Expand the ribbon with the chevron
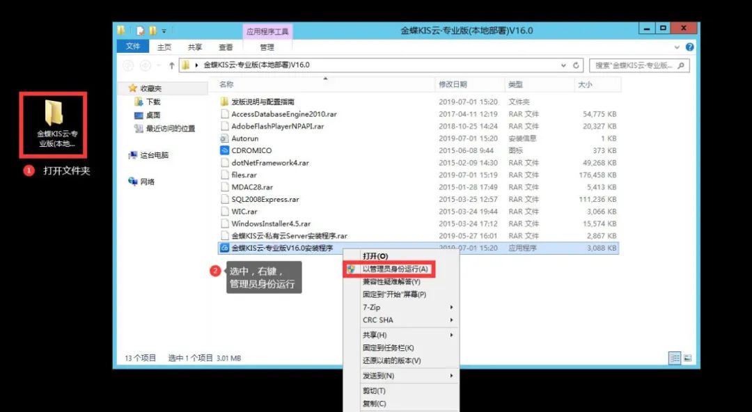 (677, 47)
